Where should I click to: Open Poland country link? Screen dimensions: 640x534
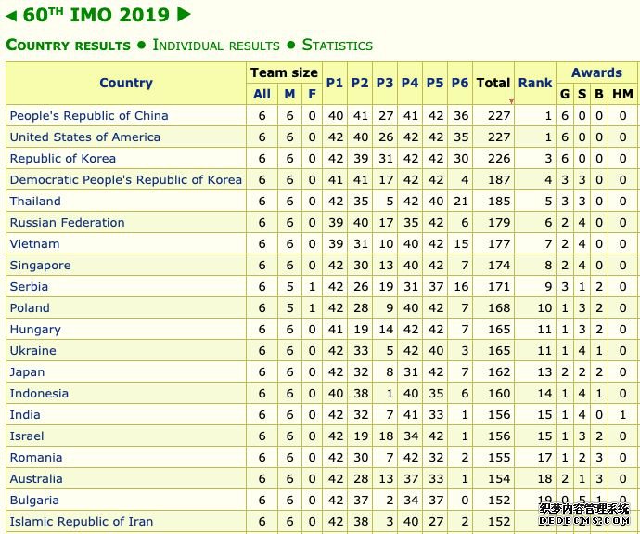(x=30, y=308)
